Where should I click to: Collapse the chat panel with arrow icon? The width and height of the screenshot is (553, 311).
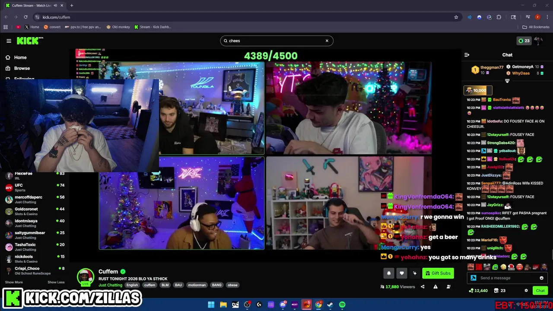pos(467,55)
